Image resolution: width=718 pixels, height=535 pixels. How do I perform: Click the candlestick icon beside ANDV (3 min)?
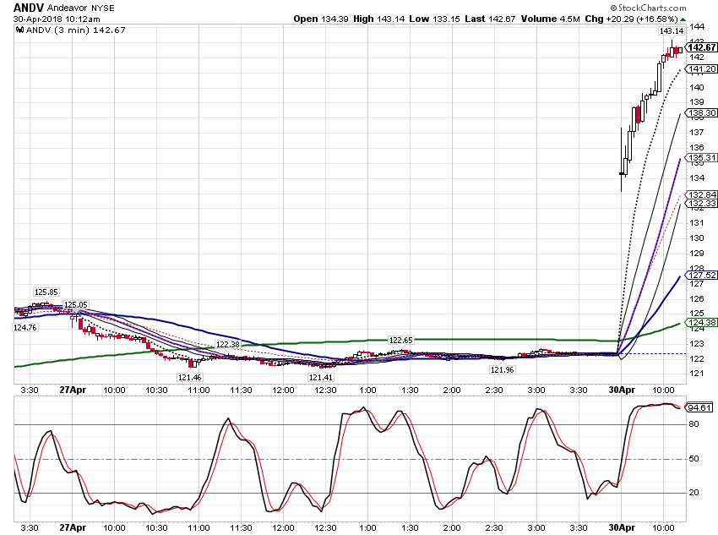tap(19, 30)
